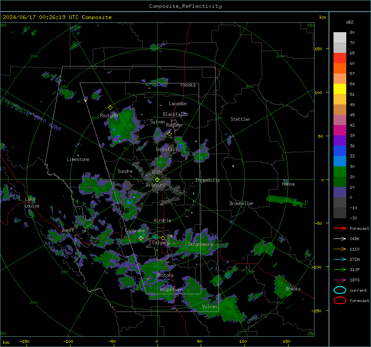Click the Okotoks label

165,275
